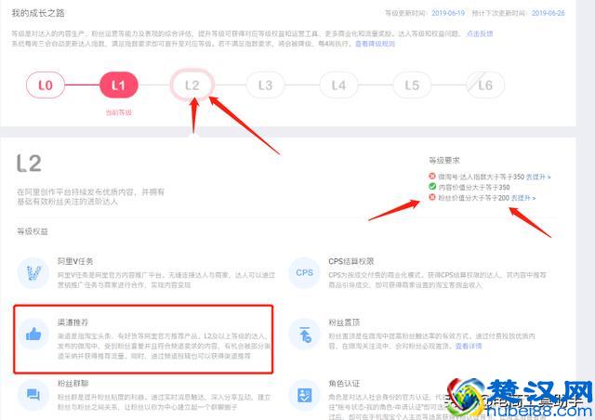This screenshot has height=420, width=595.
Task: Click the CPS结算权限 CPS icon
Action: (x=304, y=273)
